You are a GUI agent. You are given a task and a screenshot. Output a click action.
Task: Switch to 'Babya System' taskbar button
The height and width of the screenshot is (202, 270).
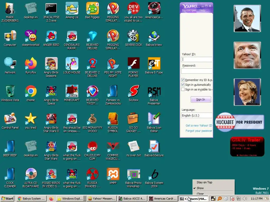pyautogui.click(x=31, y=199)
